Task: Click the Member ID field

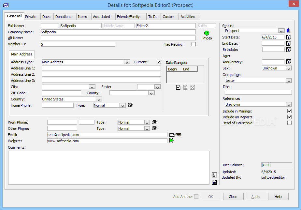Action: click(x=78, y=44)
